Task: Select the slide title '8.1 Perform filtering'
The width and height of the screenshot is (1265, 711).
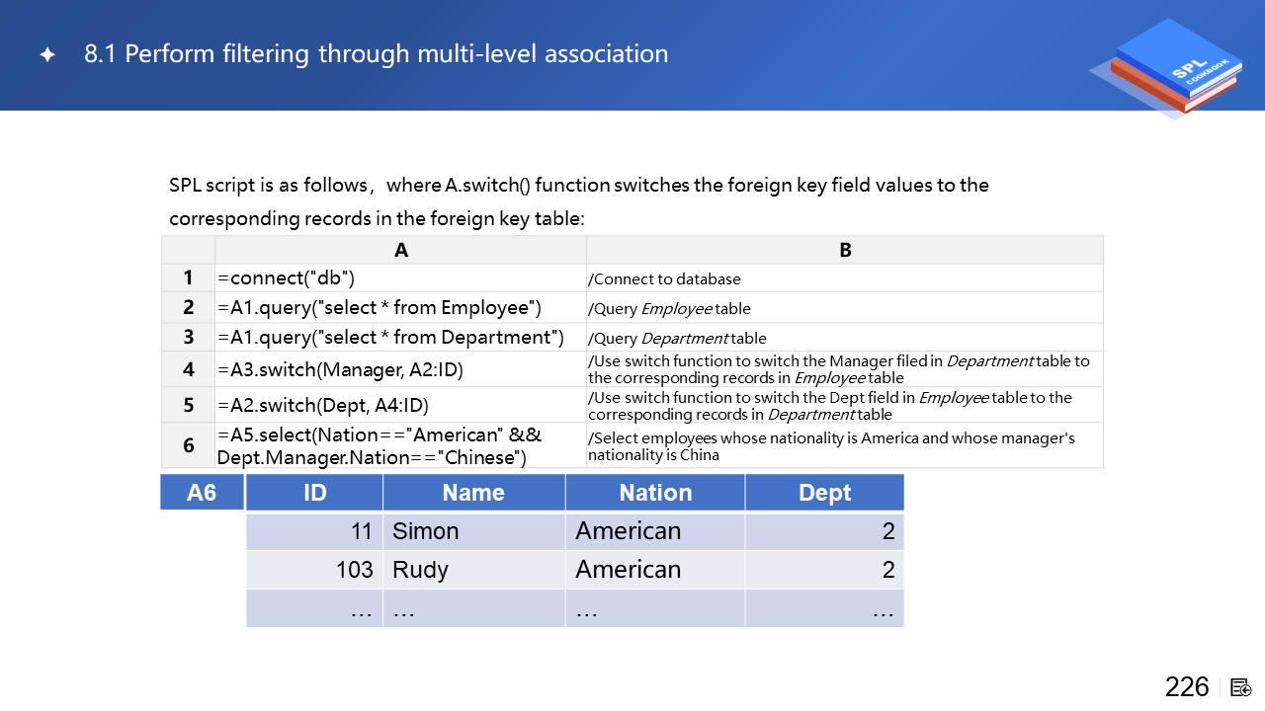Action: tap(376, 54)
